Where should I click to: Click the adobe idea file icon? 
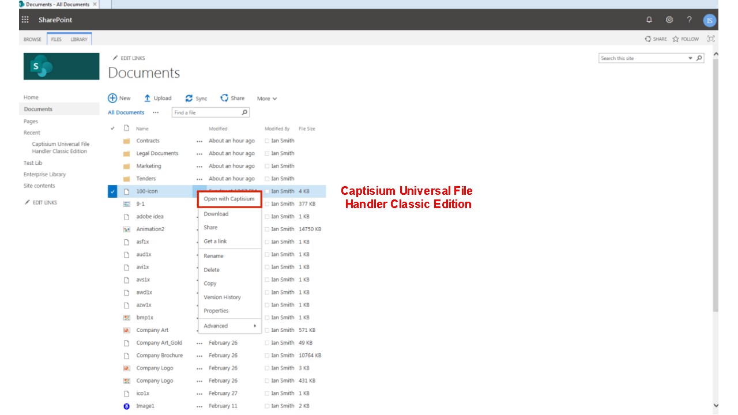126,217
